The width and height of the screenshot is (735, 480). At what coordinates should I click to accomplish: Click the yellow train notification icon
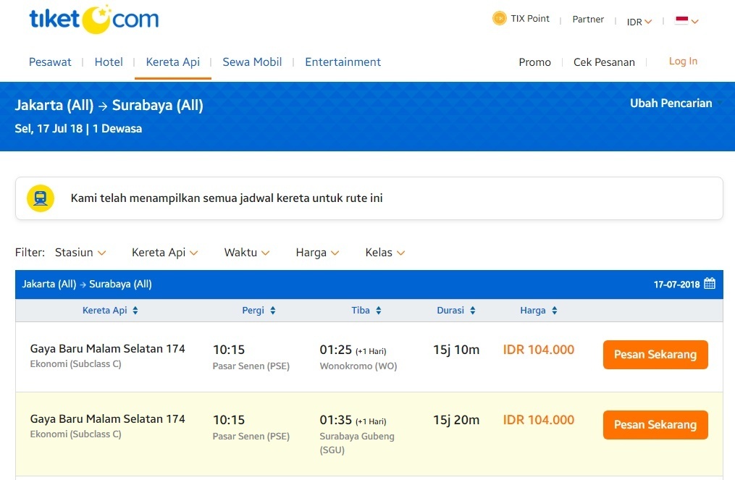pyautogui.click(x=41, y=198)
